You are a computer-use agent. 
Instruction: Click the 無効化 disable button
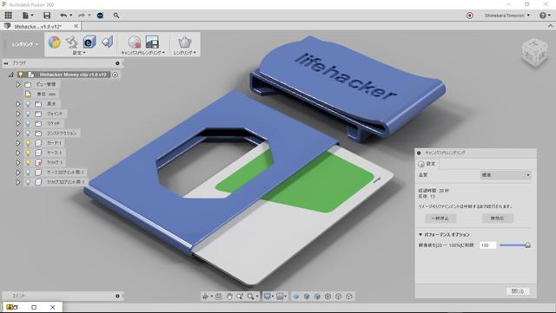tap(497, 218)
